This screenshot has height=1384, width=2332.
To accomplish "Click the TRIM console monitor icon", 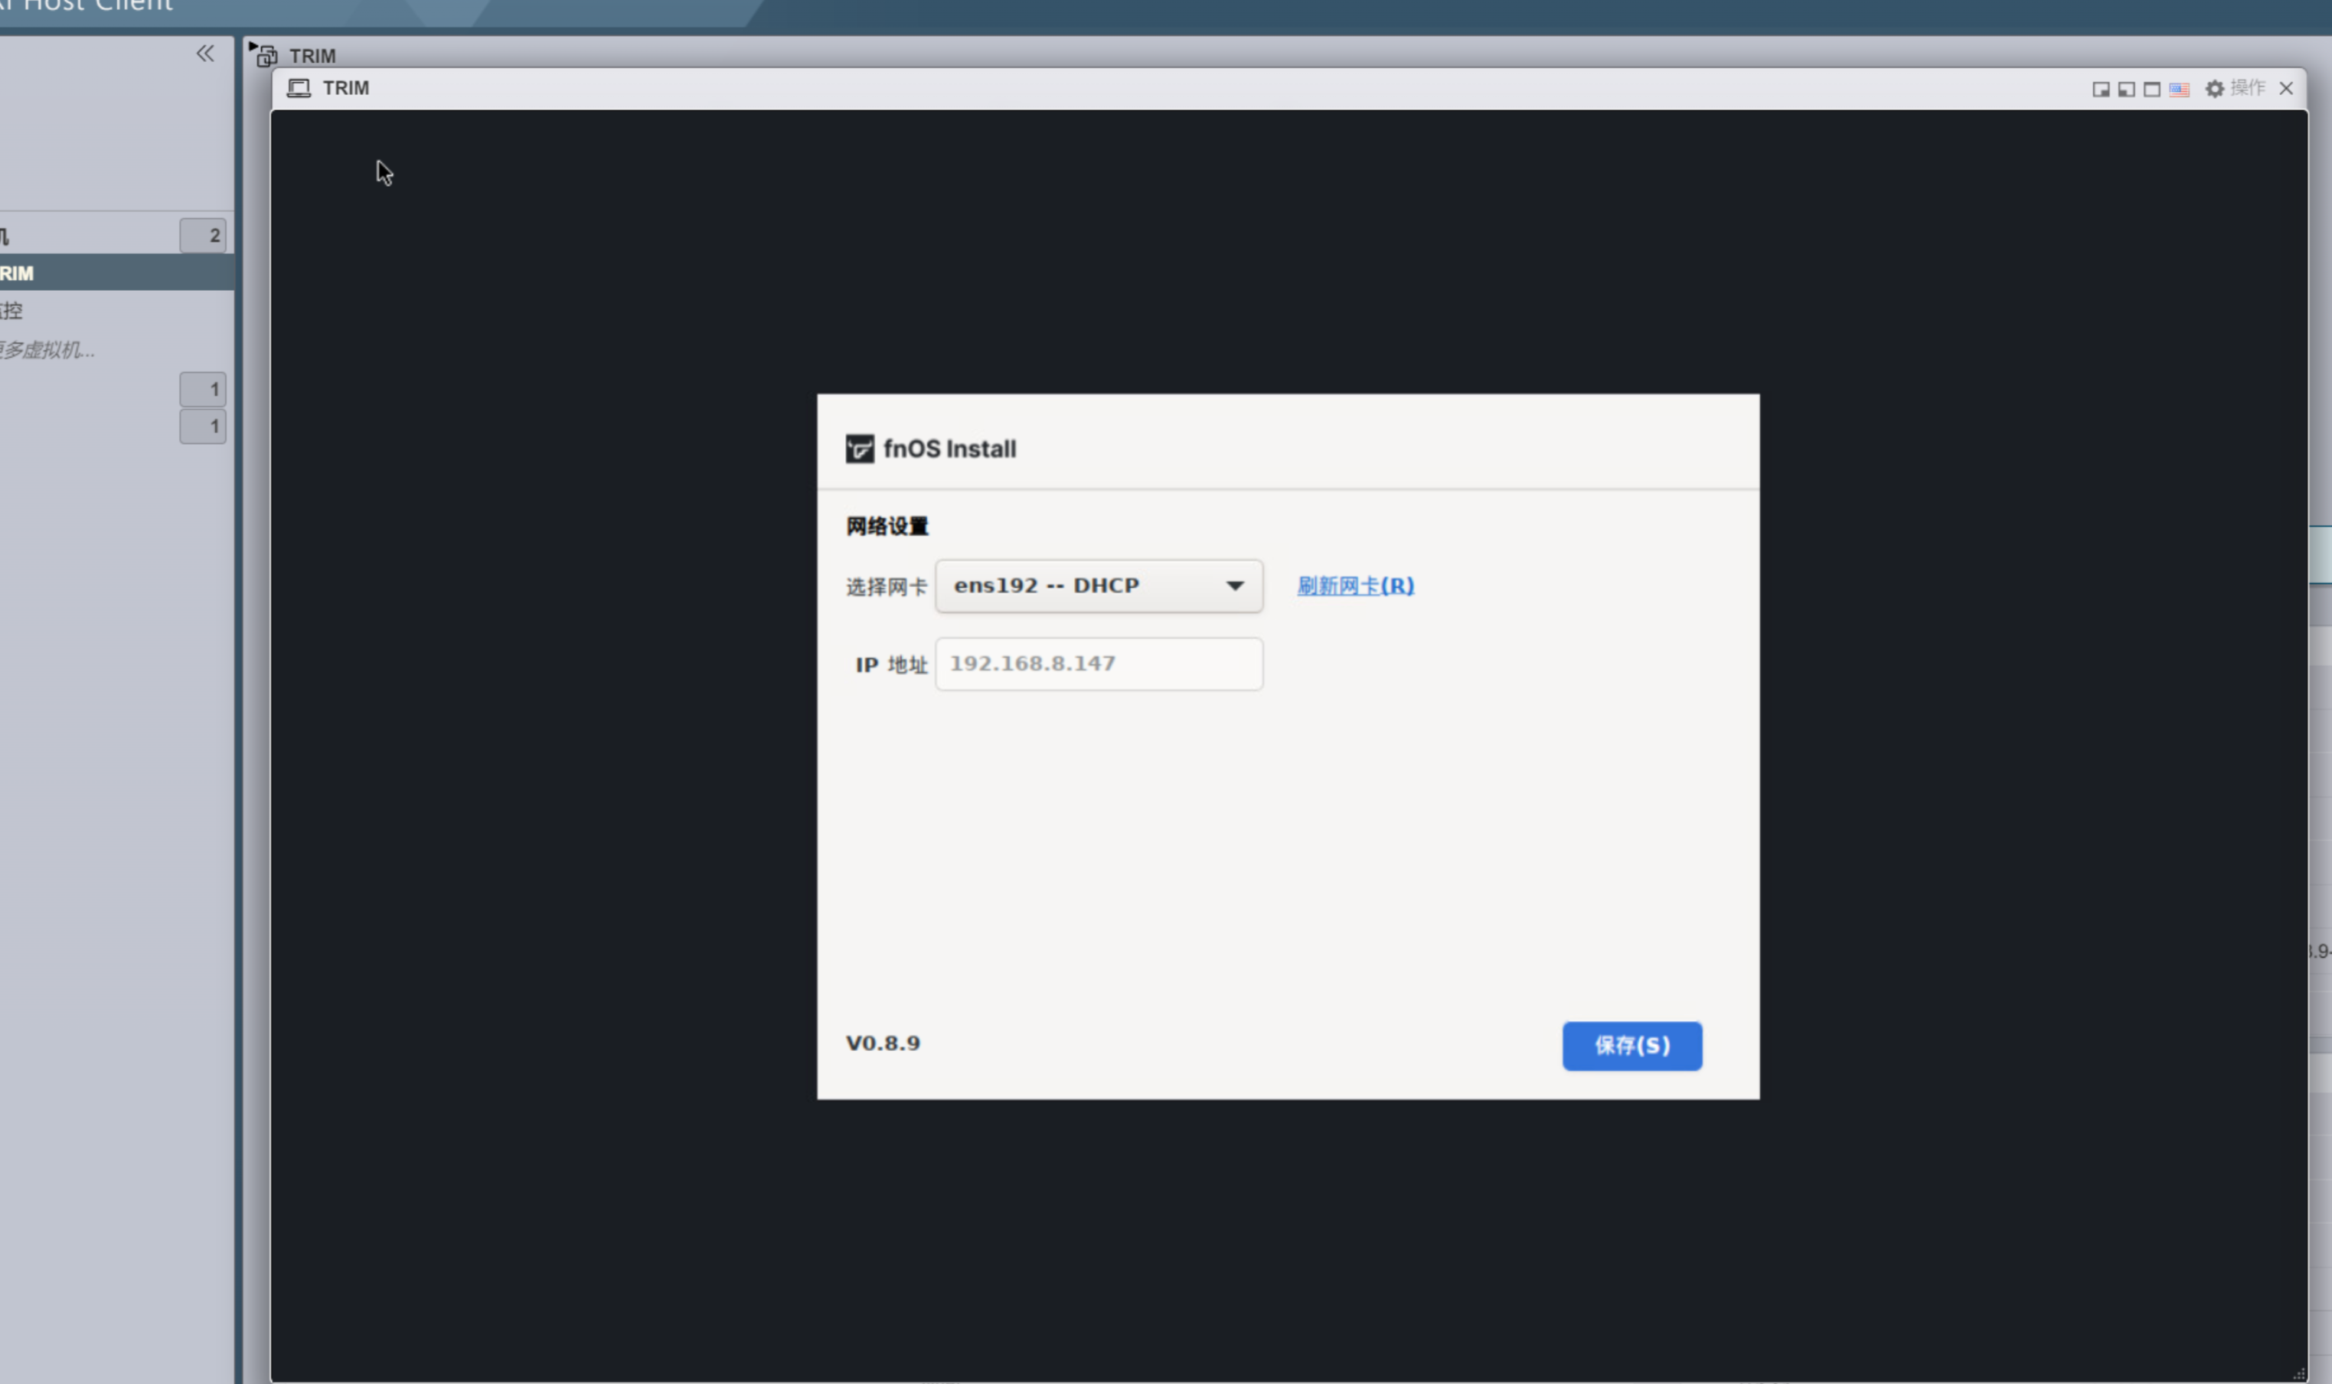I will [x=299, y=89].
